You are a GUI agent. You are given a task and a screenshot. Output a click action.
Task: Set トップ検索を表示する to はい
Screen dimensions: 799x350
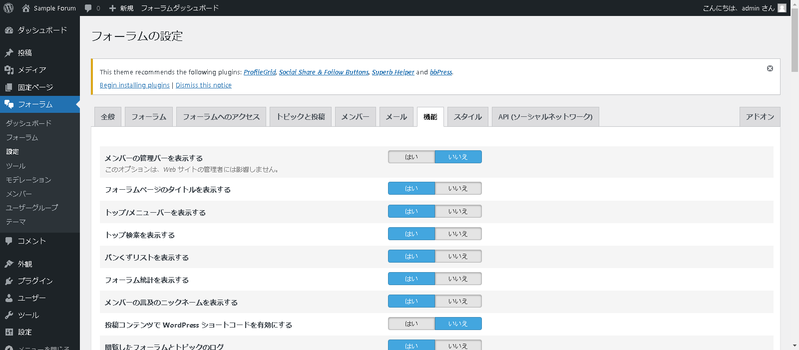(411, 234)
